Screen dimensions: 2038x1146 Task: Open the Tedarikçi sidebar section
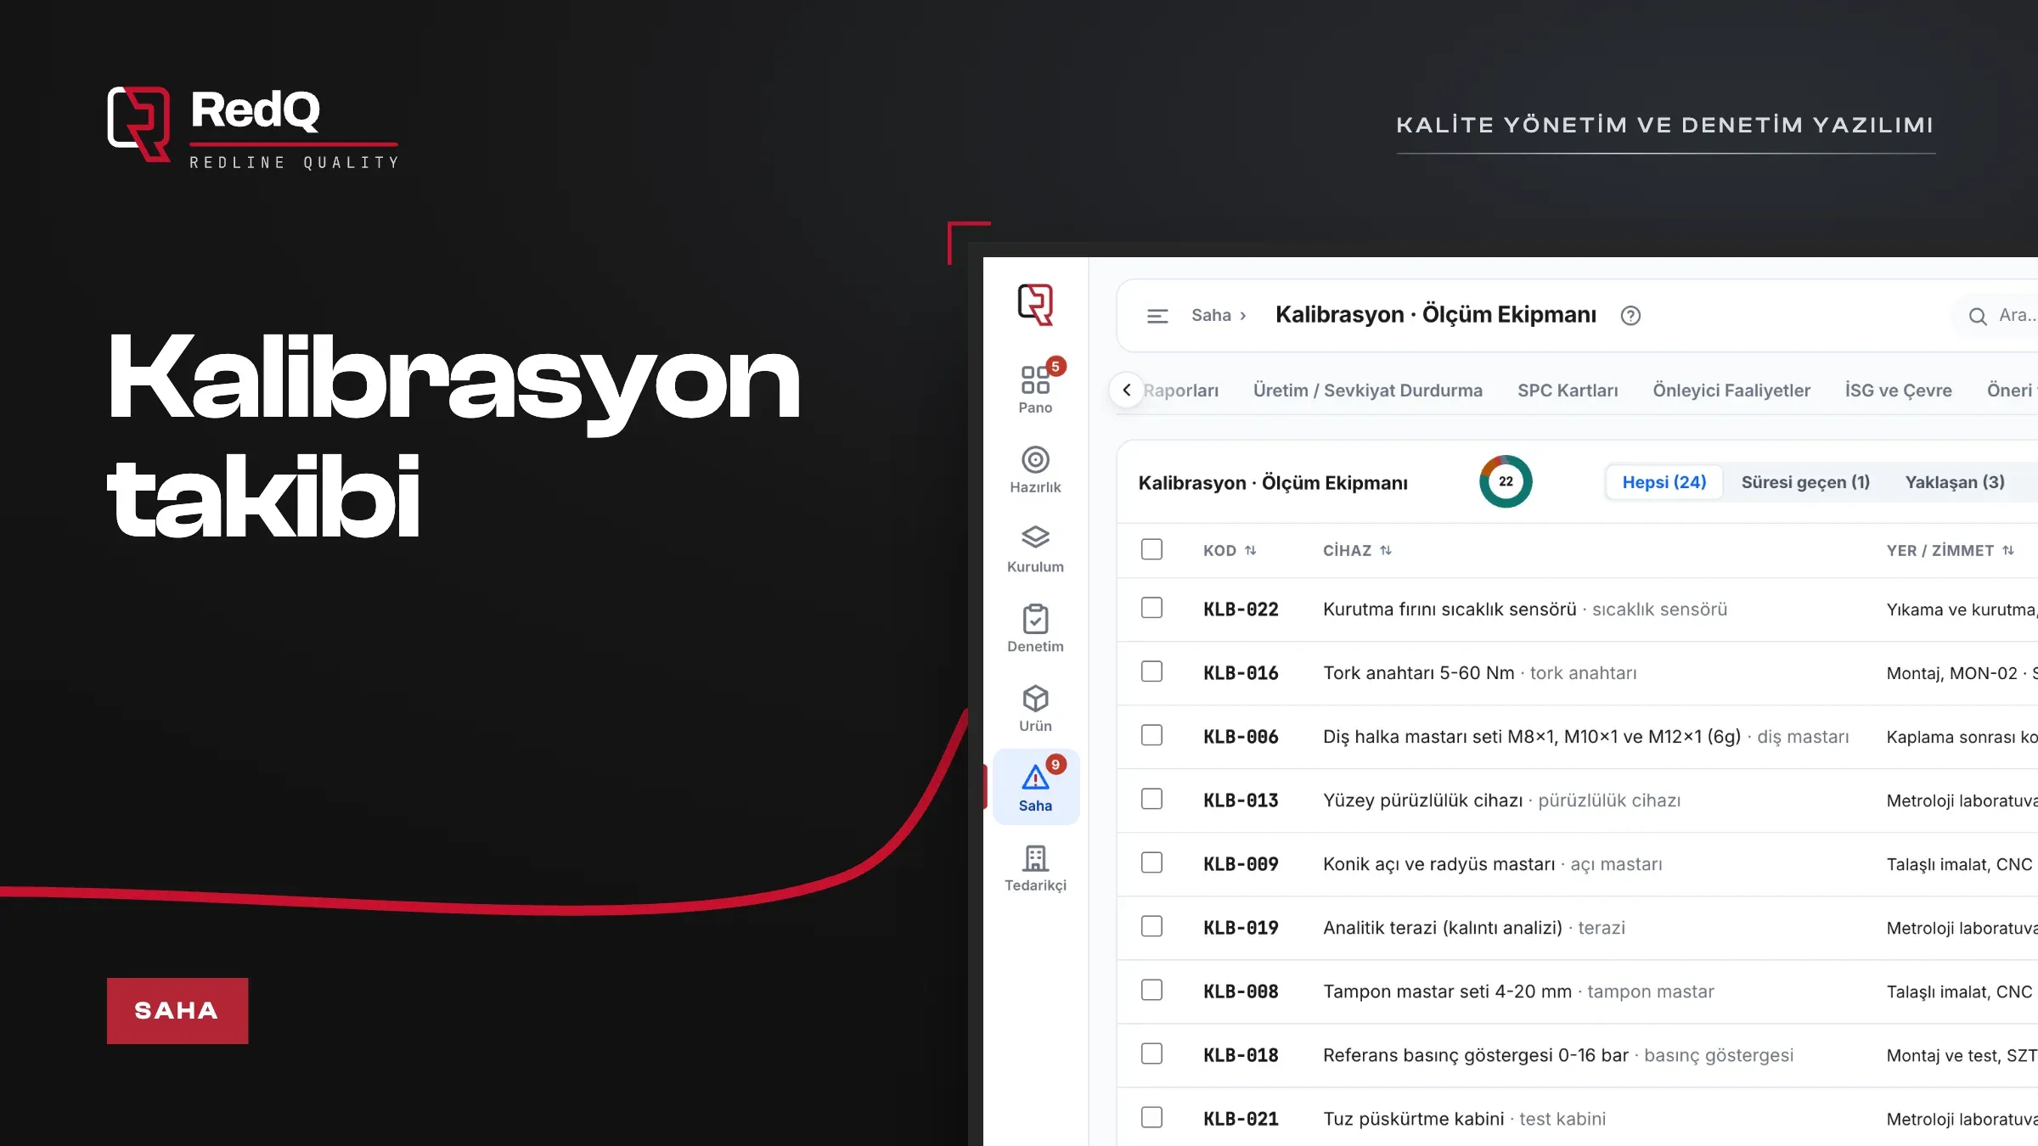1035,868
